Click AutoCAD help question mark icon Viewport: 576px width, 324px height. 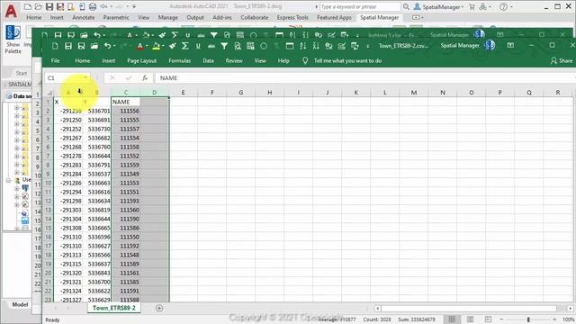pos(504,6)
